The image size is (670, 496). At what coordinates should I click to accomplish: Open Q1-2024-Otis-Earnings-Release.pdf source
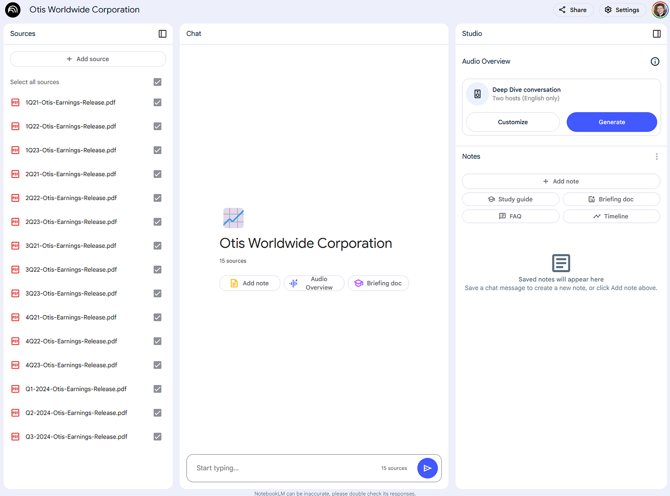tap(76, 389)
